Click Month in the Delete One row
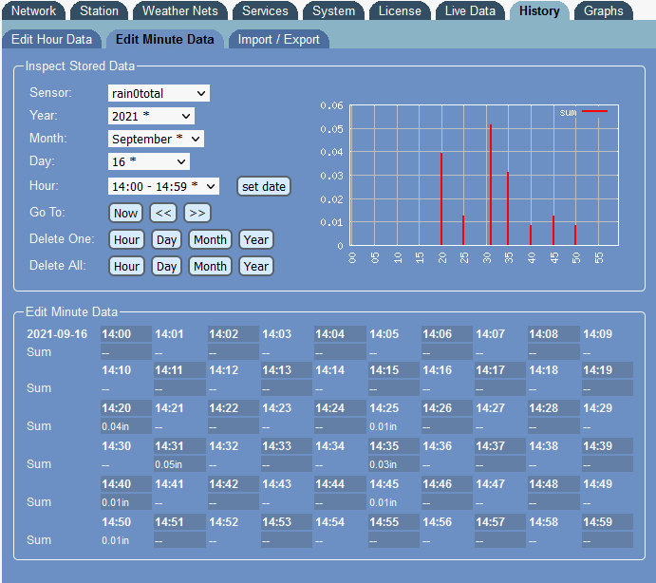This screenshot has width=656, height=583. pyautogui.click(x=210, y=240)
